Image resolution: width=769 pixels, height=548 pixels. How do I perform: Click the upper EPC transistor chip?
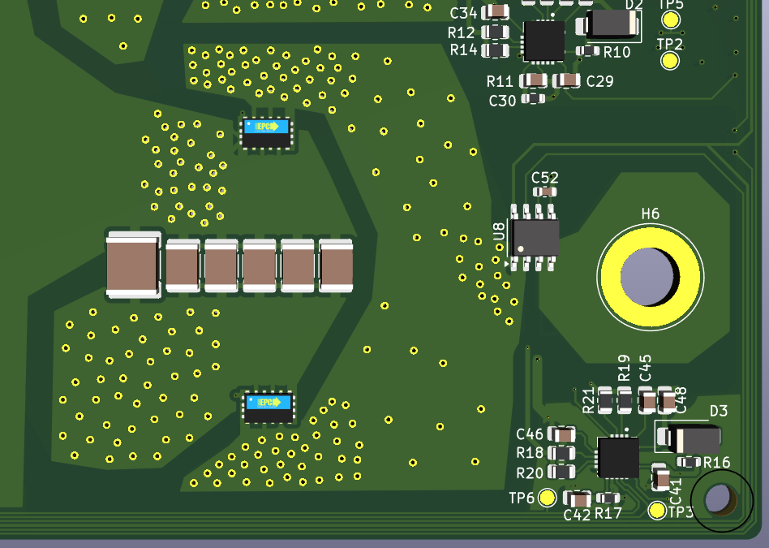tap(267, 132)
